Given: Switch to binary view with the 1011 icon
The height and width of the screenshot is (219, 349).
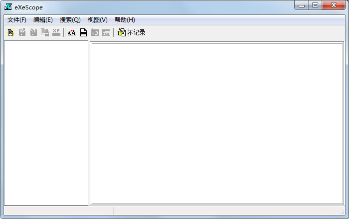Looking at the screenshot, I should click(83, 32).
